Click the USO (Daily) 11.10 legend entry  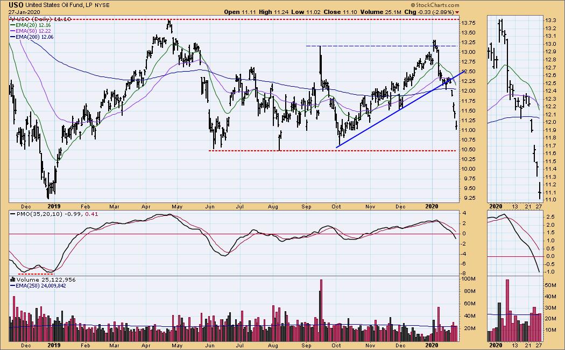(43, 19)
